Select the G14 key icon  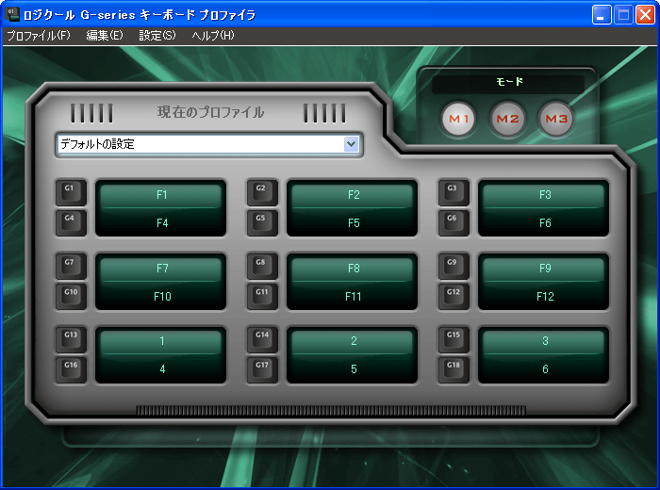(262, 339)
